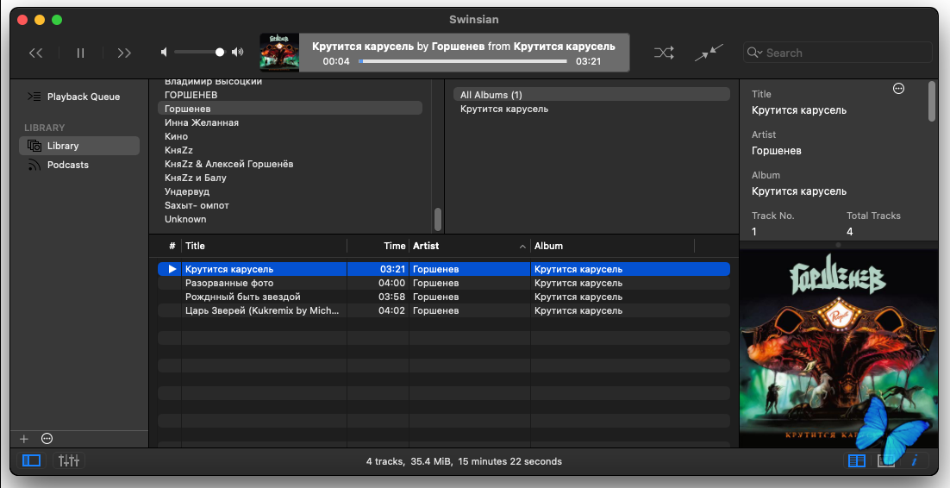The height and width of the screenshot is (488, 950).
Task: Switch to the mini player window
Action: (x=709, y=53)
